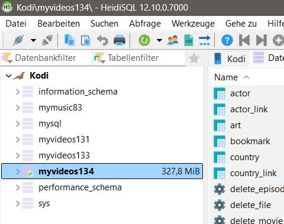Sort by the Name column header
Image resolution: width=284 pixels, height=224 pixels.
(x=226, y=77)
